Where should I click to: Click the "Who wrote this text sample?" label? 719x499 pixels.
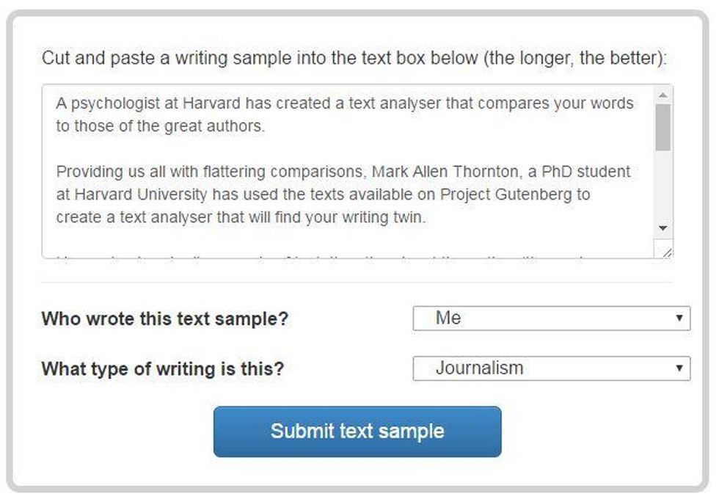pyautogui.click(x=165, y=319)
